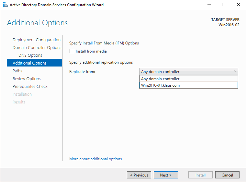The width and height of the screenshot is (246, 182).
Task: Open the Review Options step
Action: click(x=27, y=79)
